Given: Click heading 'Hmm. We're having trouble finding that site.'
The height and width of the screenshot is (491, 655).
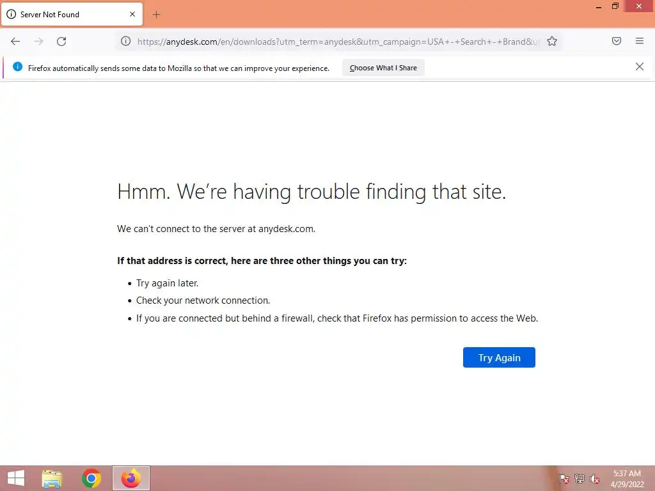Looking at the screenshot, I should tap(312, 192).
